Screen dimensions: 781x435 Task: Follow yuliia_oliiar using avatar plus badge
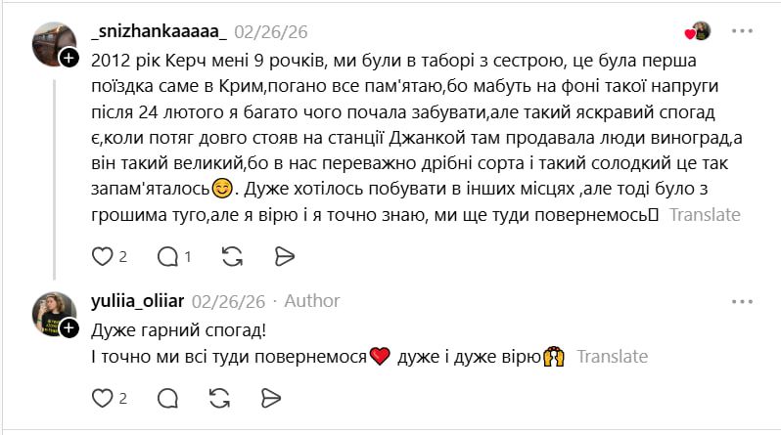[x=69, y=328]
